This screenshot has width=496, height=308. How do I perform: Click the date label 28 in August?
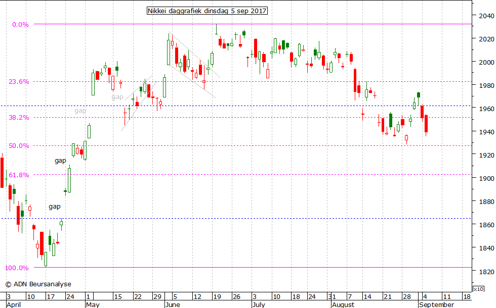click(407, 297)
